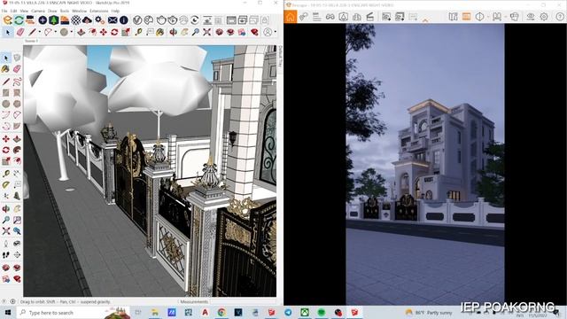Start Enscape from the SketchUp Enscape toolbar
This screenshot has height=319, width=567.
(x=8, y=20)
